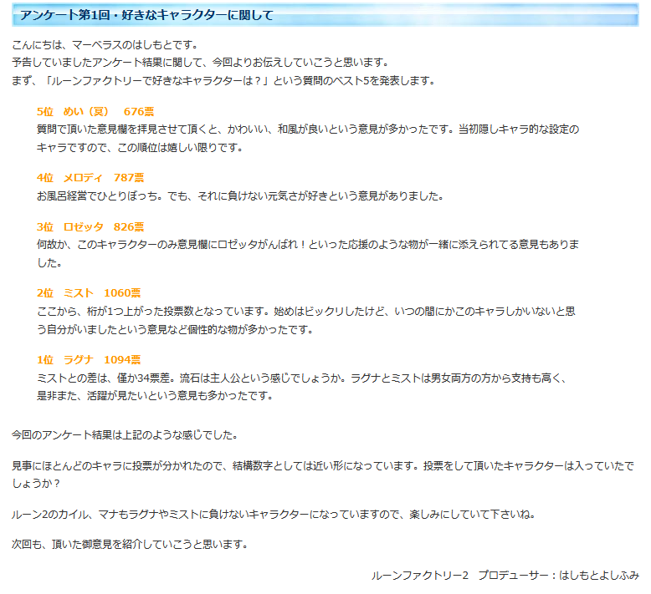The height and width of the screenshot is (594, 651).
Task: Click the line キャラですので、この順位は嬉しい限りです。
Action: [140, 148]
